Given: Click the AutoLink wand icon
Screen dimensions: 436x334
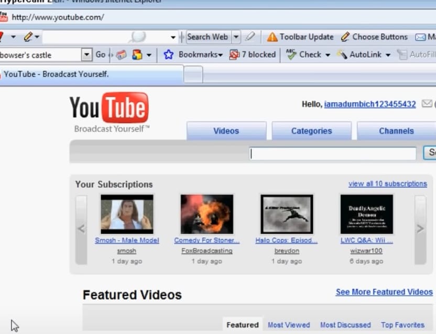Looking at the screenshot, I should pyautogui.click(x=342, y=55).
